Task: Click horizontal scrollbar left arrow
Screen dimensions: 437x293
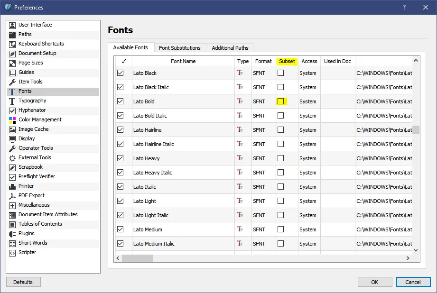Action: (118, 258)
